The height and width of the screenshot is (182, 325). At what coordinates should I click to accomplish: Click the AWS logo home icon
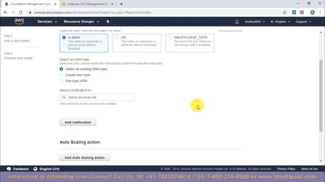click(x=19, y=21)
